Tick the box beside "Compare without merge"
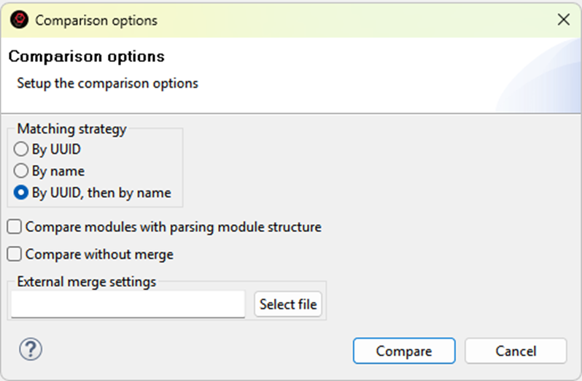Screen dimensions: 582x381 (x=15, y=255)
